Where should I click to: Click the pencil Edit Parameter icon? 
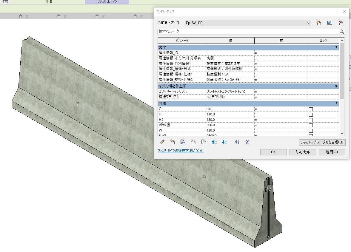click(162, 142)
